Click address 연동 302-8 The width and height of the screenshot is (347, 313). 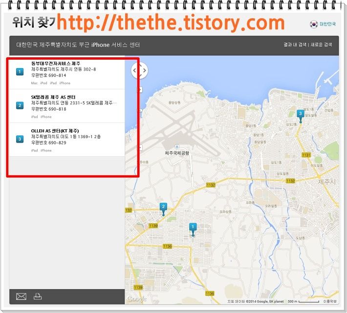(x=64, y=70)
